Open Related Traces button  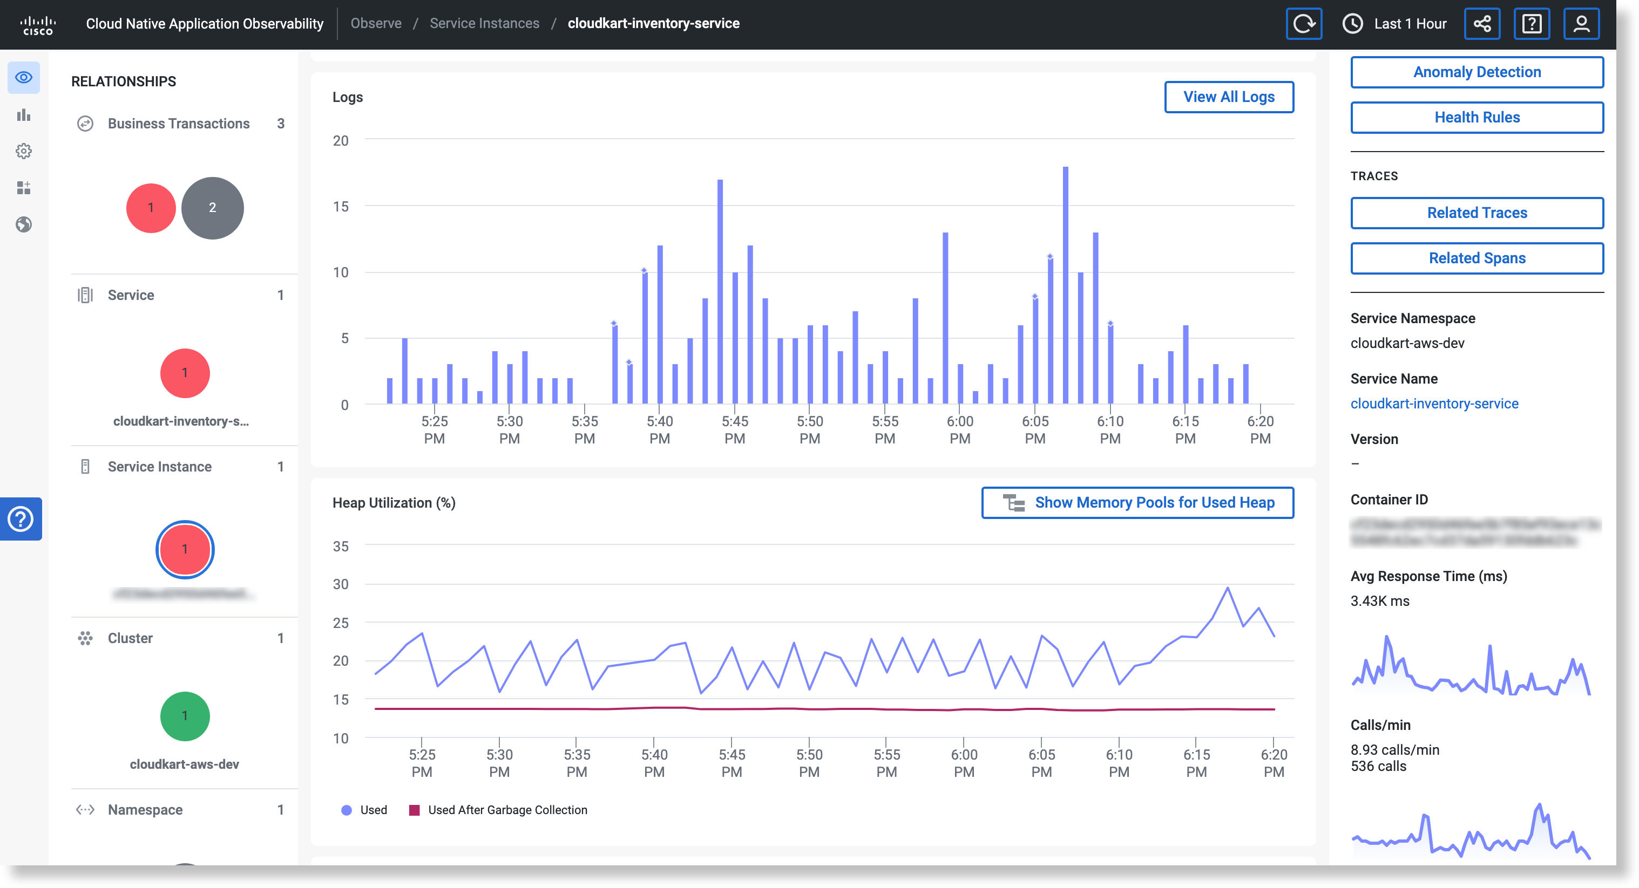coord(1477,213)
